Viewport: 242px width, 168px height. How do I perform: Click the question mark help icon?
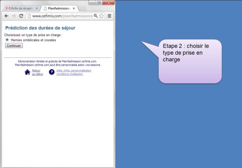(52, 72)
